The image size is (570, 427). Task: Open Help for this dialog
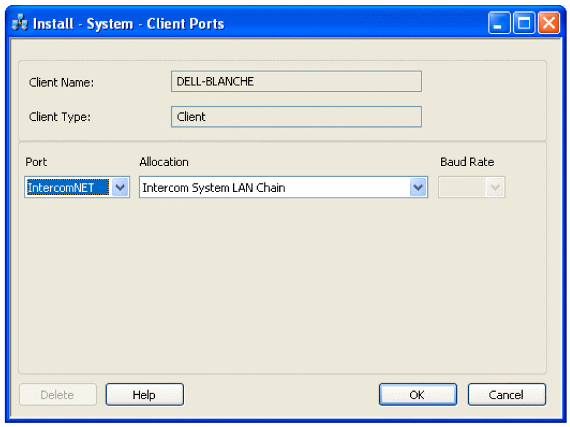144,395
